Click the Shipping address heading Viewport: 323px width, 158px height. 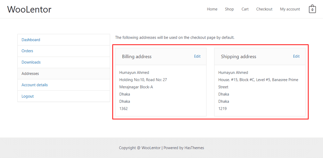pyautogui.click(x=238, y=57)
